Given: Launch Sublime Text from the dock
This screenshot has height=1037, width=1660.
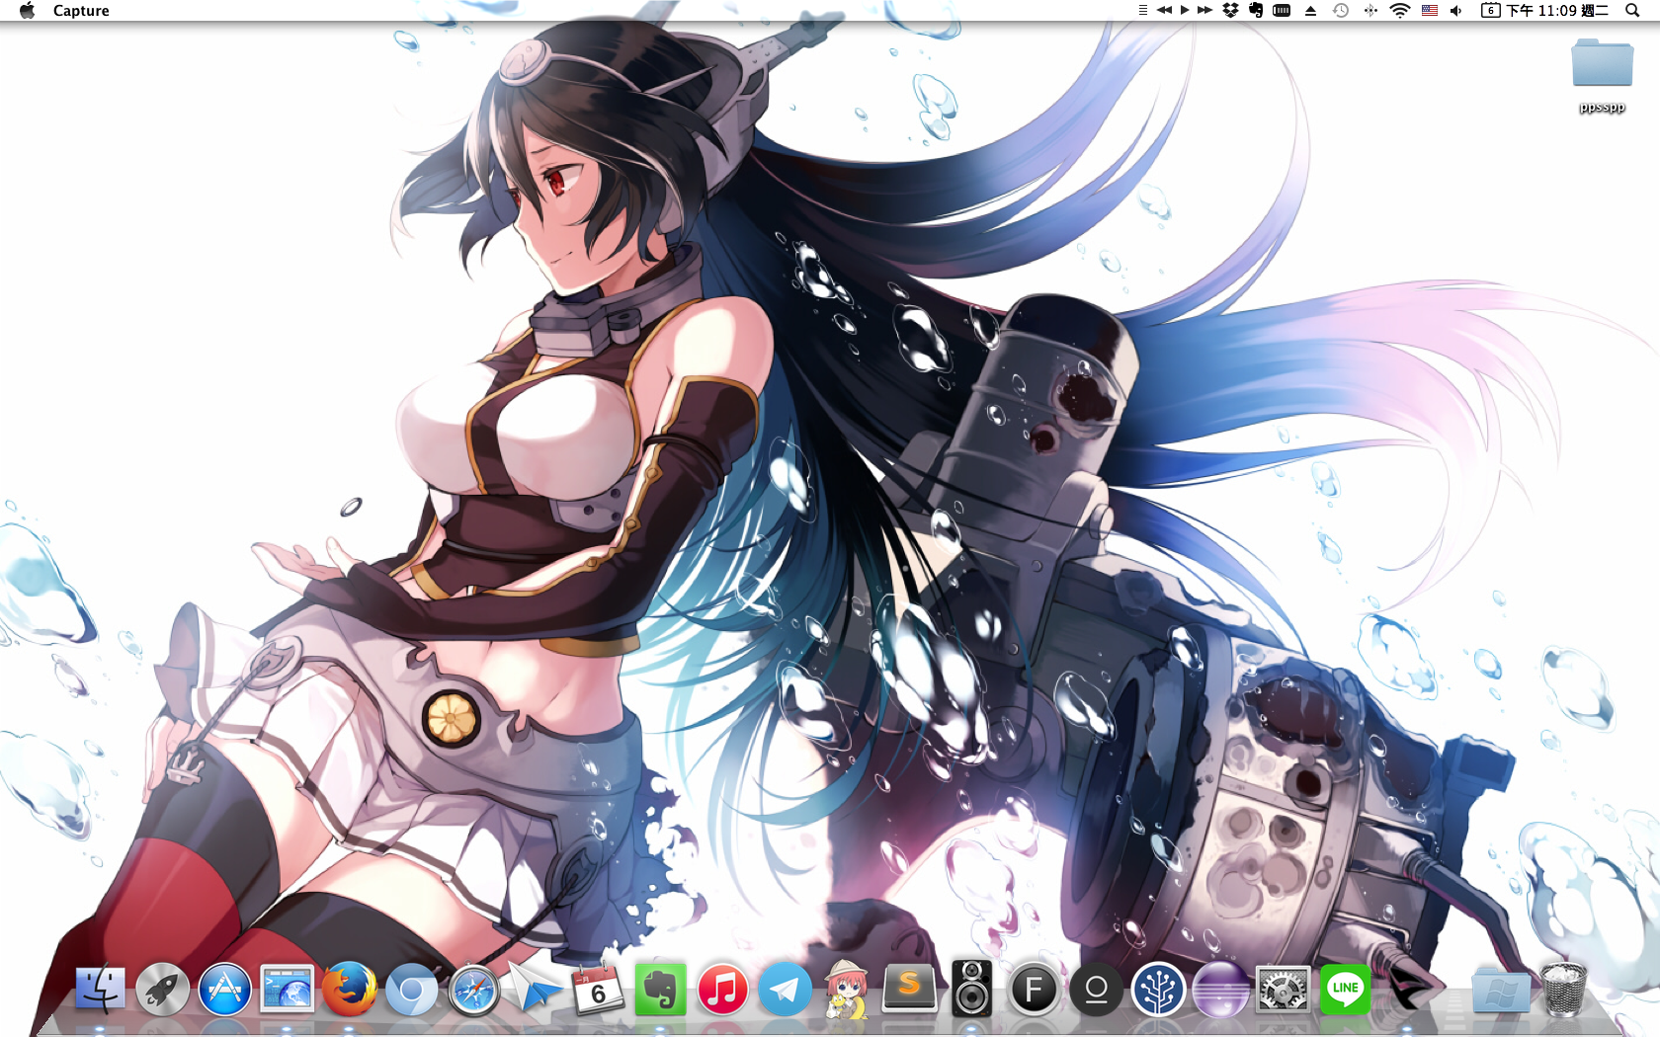Looking at the screenshot, I should tap(909, 990).
